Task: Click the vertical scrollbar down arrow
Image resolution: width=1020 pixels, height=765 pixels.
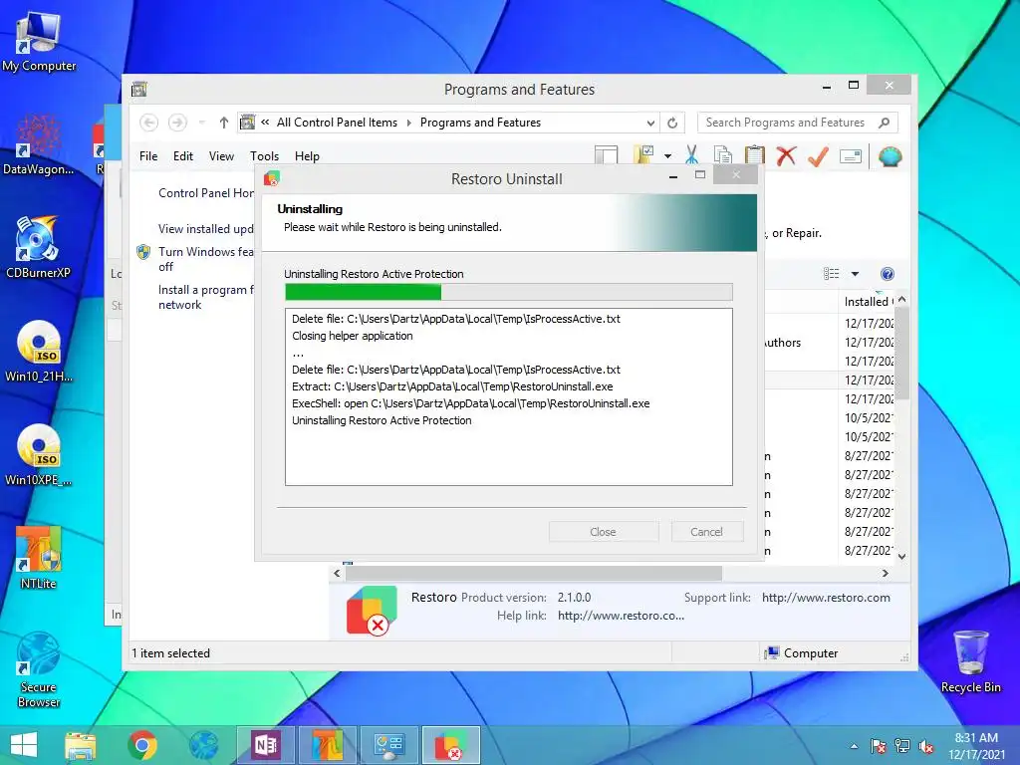Action: click(901, 556)
